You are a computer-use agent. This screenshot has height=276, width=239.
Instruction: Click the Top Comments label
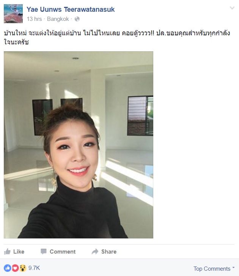point(212,269)
